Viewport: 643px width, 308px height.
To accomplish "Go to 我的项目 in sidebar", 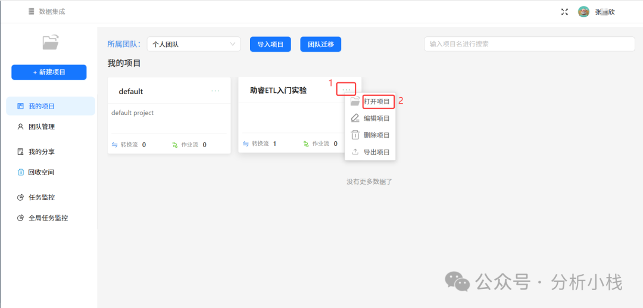I will 51,106.
